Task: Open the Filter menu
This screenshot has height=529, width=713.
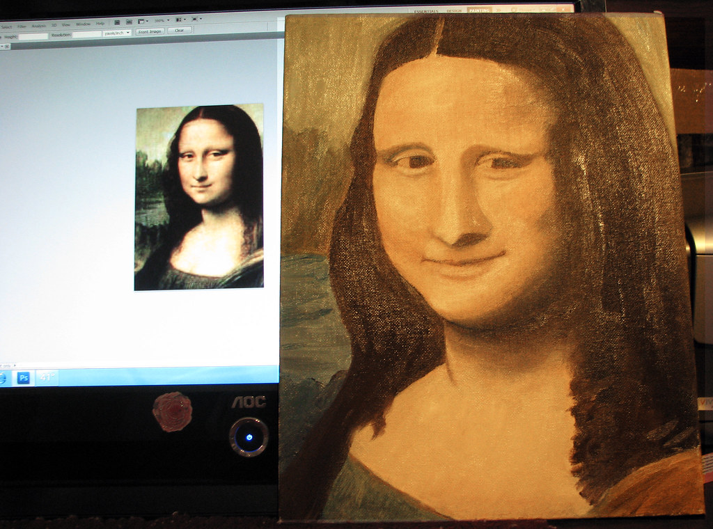Action: 22,26
